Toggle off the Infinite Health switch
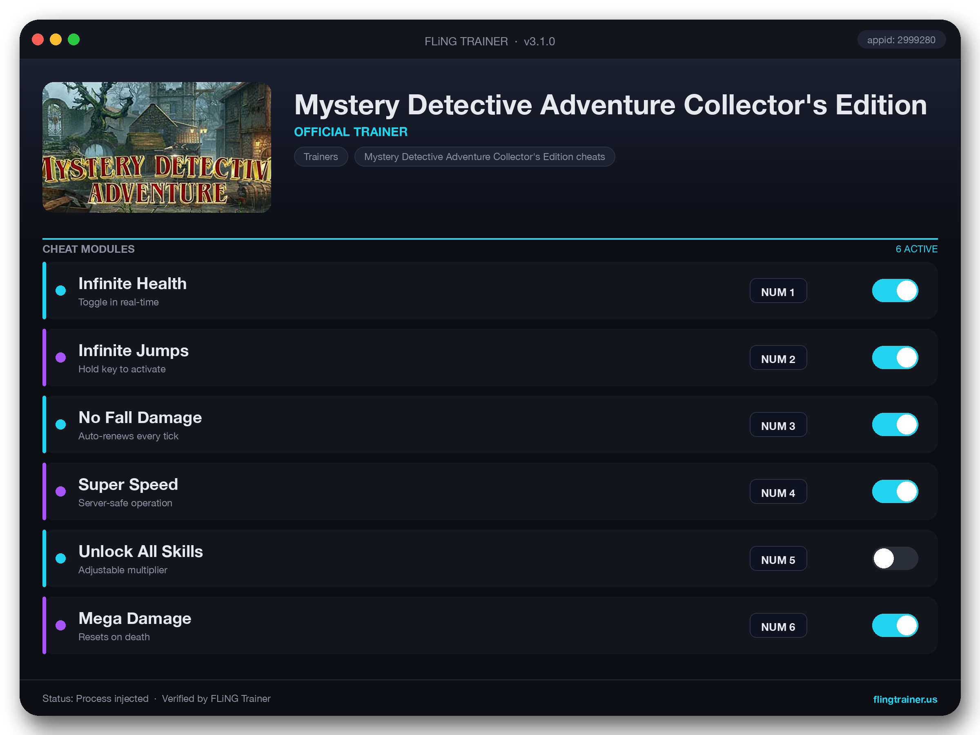Image resolution: width=980 pixels, height=735 pixels. coord(895,291)
